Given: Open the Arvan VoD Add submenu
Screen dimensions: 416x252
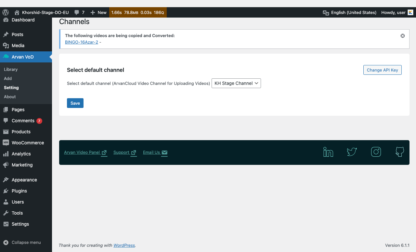Looking at the screenshot, I should [x=8, y=78].
